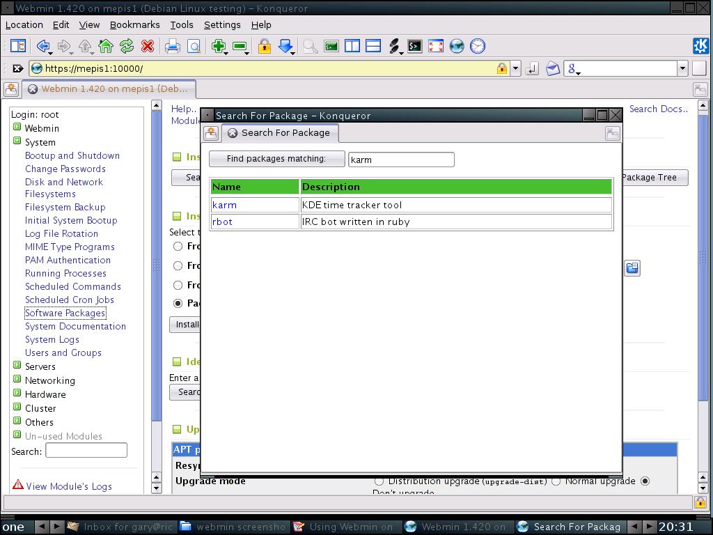Expand the Servers category
This screenshot has height=535, width=713.
pyautogui.click(x=17, y=365)
